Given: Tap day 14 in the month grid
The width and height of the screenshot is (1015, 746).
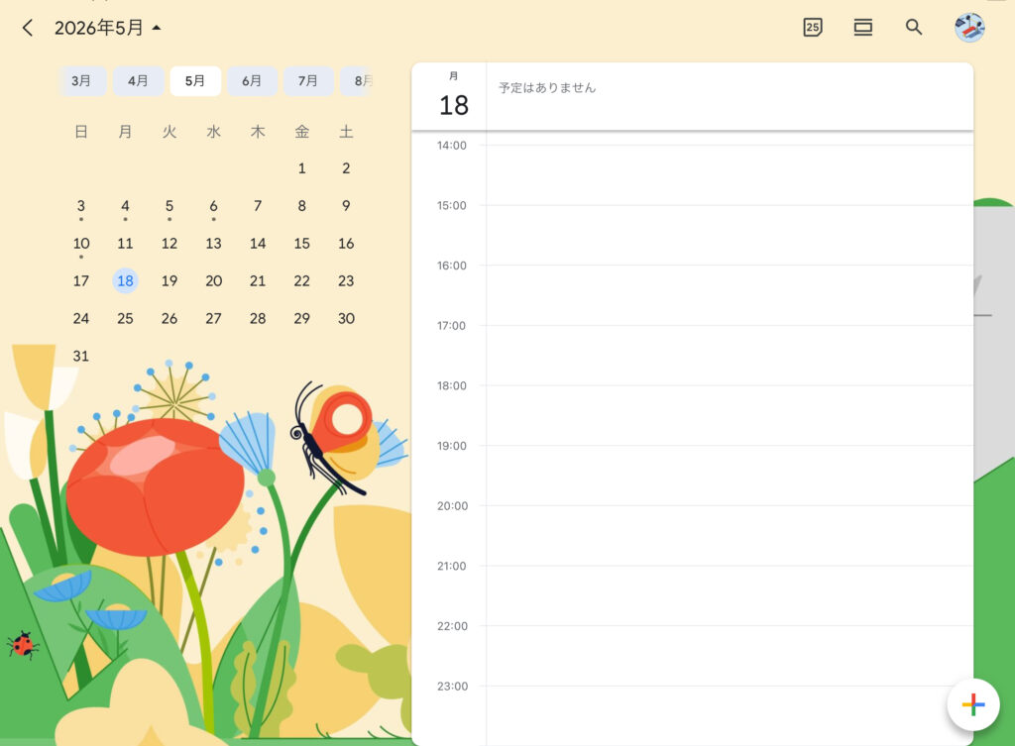Looking at the screenshot, I should pyautogui.click(x=258, y=244).
